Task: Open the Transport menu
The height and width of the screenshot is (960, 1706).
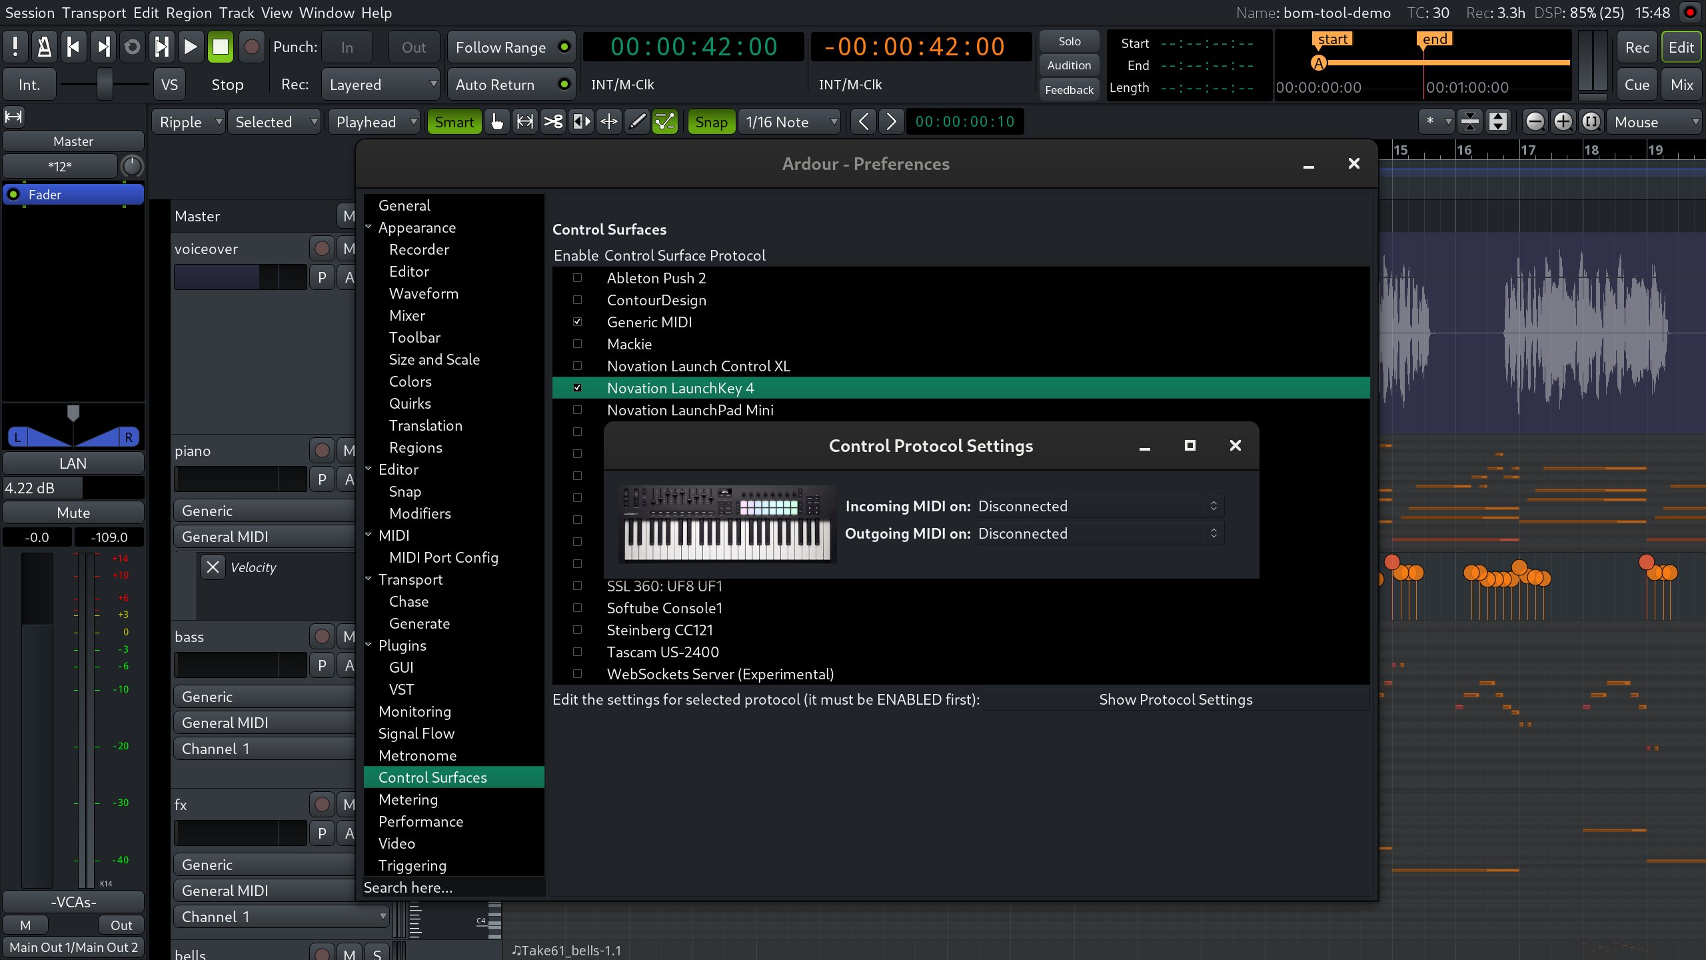Action: pos(94,13)
